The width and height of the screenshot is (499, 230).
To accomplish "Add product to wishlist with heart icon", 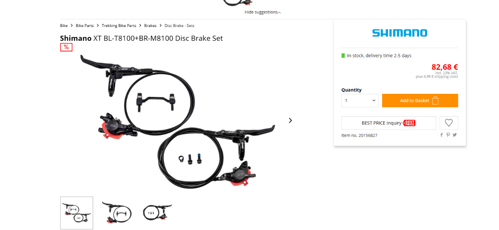I will [449, 123].
